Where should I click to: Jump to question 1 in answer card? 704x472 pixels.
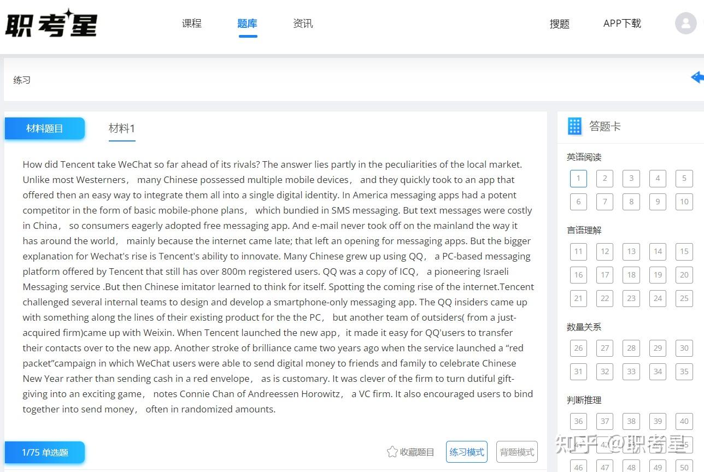[578, 178]
